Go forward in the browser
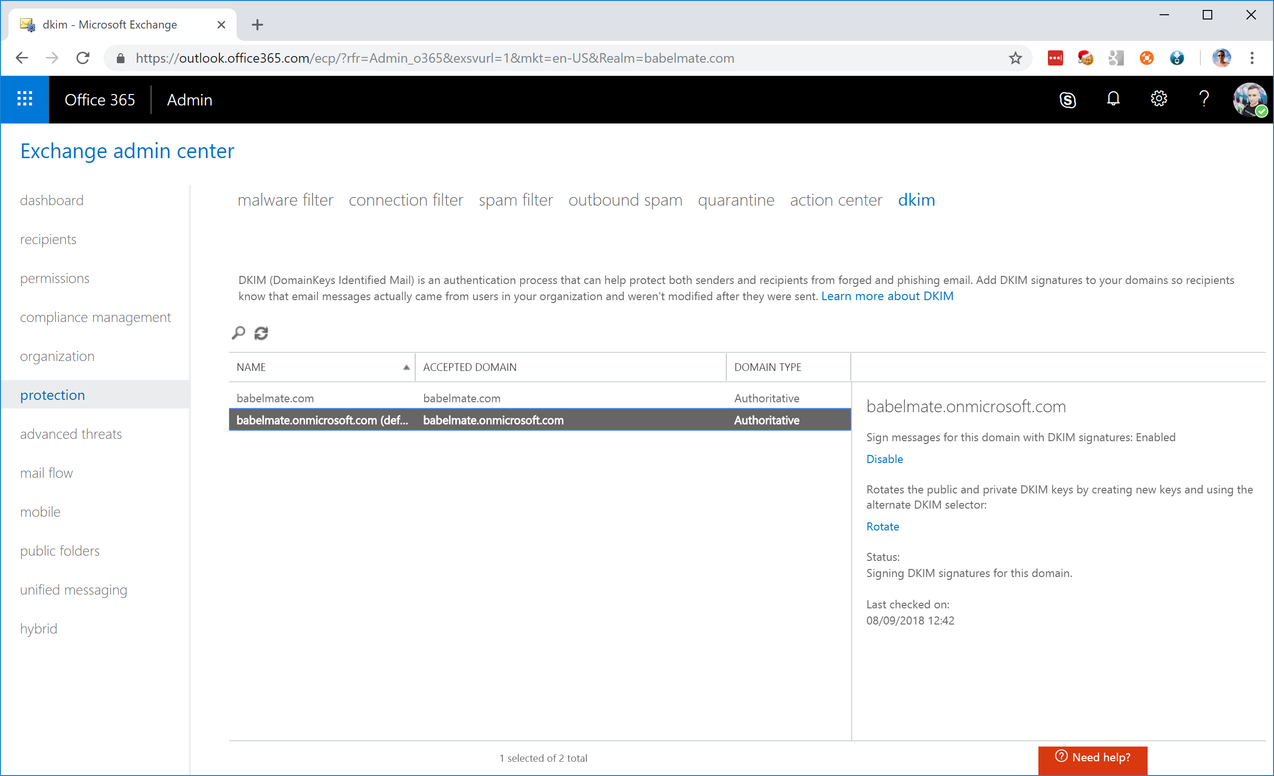 tap(52, 58)
